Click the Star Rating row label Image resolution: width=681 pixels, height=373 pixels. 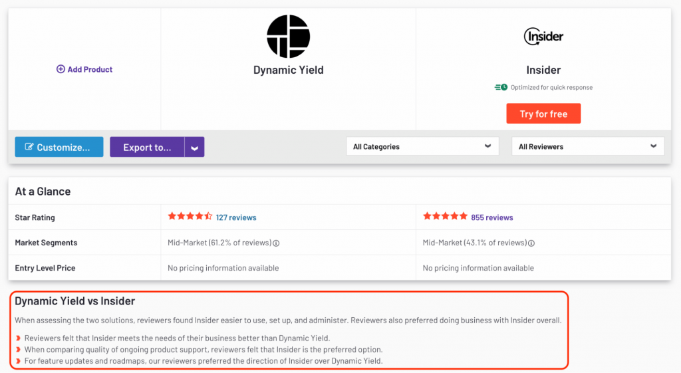point(35,217)
